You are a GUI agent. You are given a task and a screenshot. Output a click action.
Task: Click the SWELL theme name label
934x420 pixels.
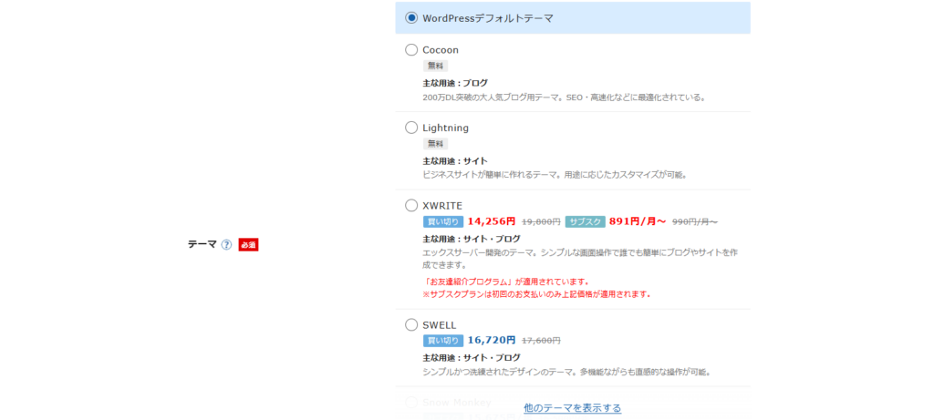(440, 325)
